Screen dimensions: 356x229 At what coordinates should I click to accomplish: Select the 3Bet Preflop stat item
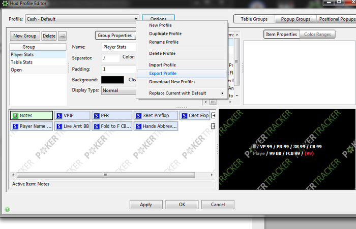click(156, 115)
